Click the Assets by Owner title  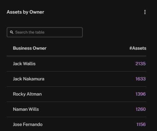point(25,12)
